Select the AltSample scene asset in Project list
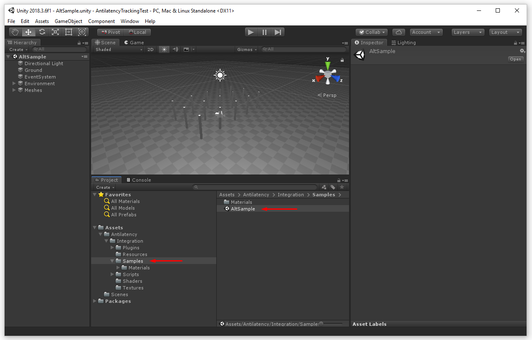Image resolution: width=532 pixels, height=340 pixels. (x=283, y=208)
